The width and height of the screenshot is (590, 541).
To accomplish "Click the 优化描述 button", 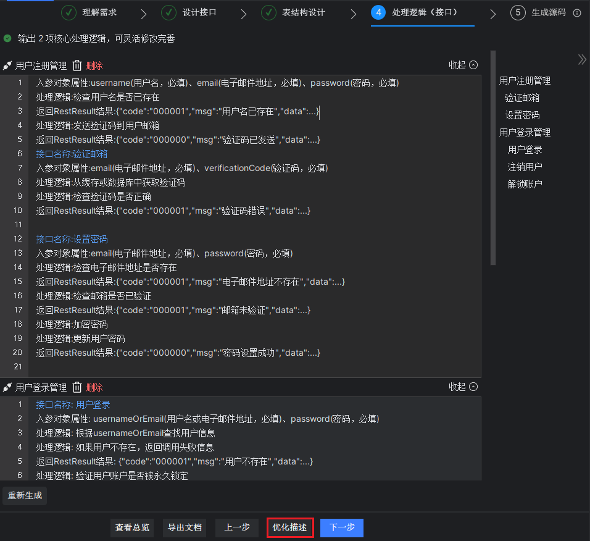I will coord(289,527).
